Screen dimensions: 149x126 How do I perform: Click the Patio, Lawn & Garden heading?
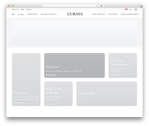pyautogui.click(x=54, y=91)
